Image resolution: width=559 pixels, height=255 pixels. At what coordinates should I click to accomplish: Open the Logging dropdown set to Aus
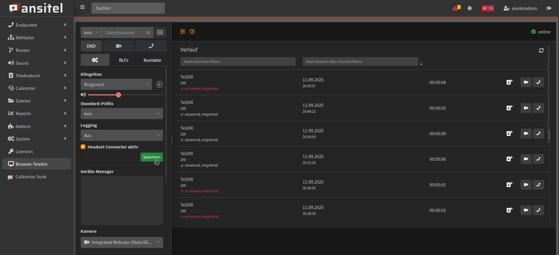click(122, 135)
